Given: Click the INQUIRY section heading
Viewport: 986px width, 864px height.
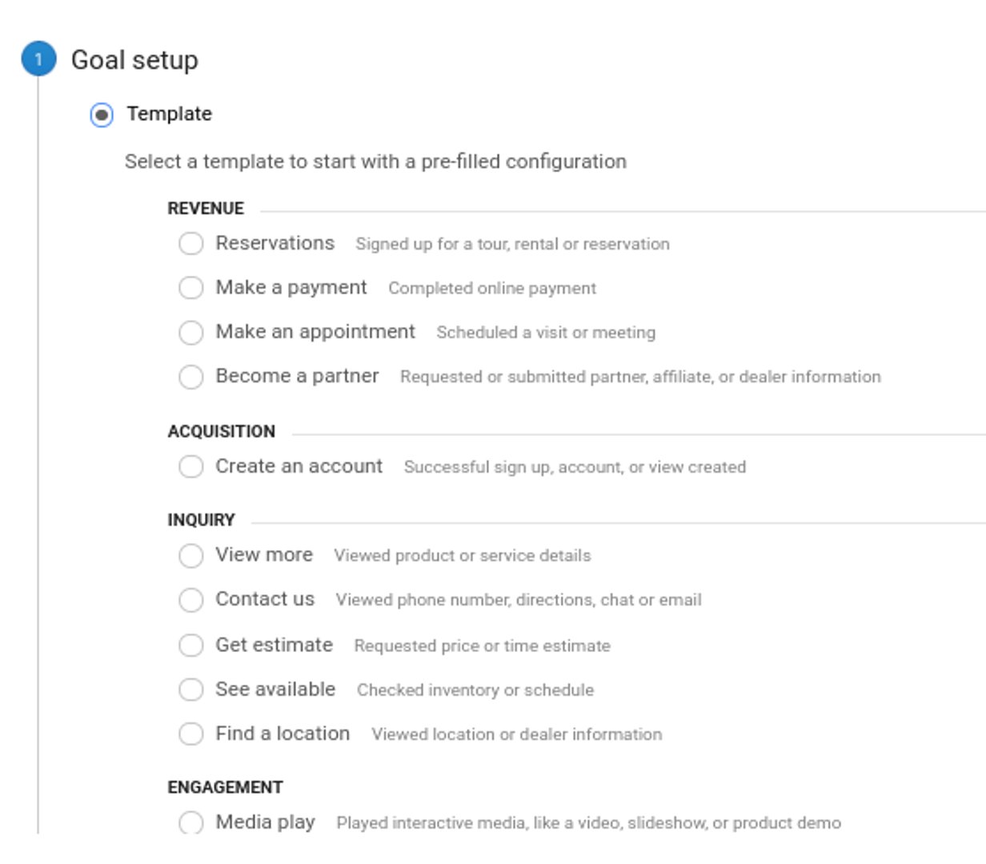Looking at the screenshot, I should point(201,520).
